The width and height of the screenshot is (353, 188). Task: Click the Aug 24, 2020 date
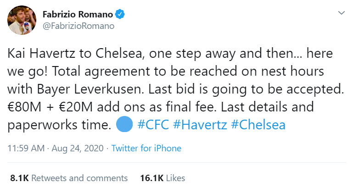(x=78, y=149)
